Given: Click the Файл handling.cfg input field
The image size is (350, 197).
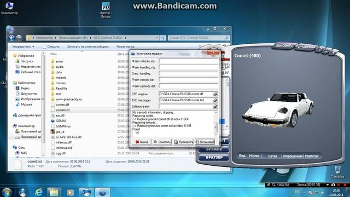Looking at the screenshot, I should [x=188, y=67].
